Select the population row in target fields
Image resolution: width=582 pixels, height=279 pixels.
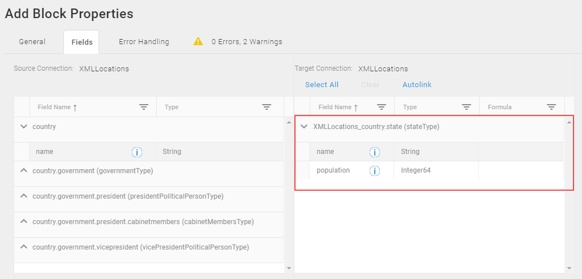tap(436, 171)
